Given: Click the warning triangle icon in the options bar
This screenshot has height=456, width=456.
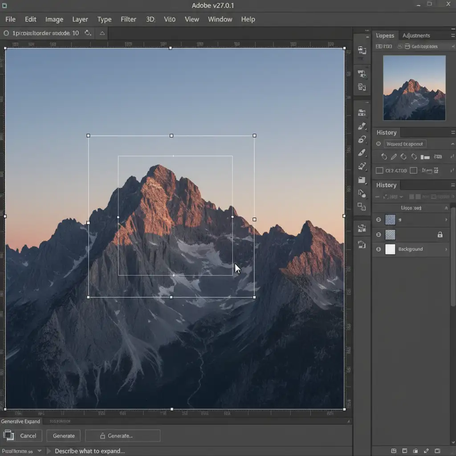Looking at the screenshot, I should pyautogui.click(x=102, y=33).
